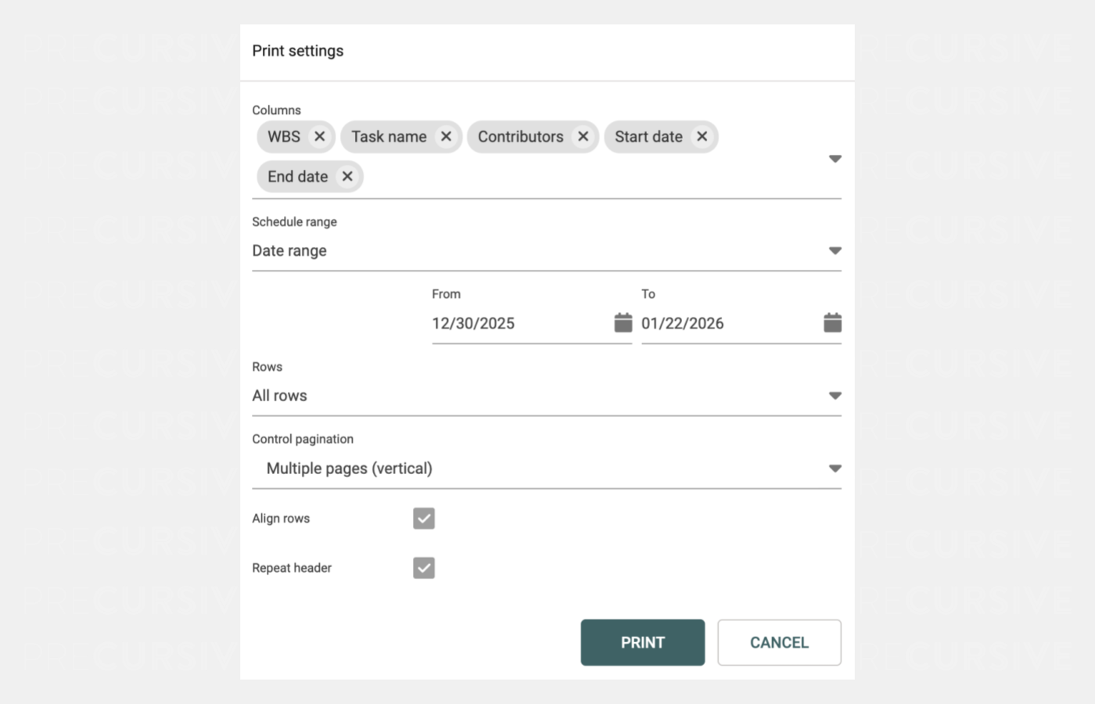Image resolution: width=1095 pixels, height=704 pixels.
Task: Remove the Contributors column chip
Action: tap(583, 137)
